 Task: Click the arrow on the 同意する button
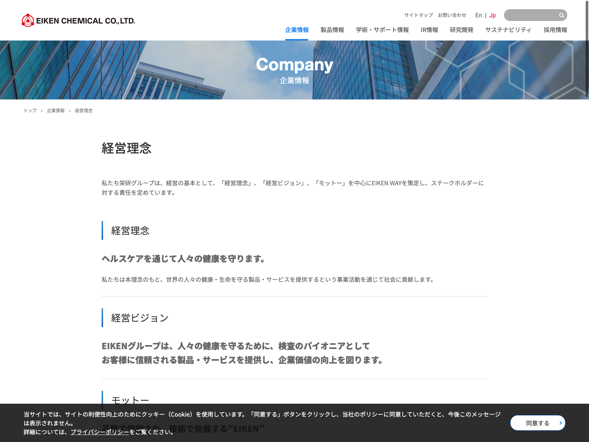click(x=560, y=423)
